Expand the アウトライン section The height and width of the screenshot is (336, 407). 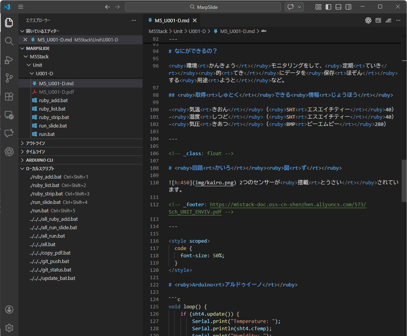[35, 143]
